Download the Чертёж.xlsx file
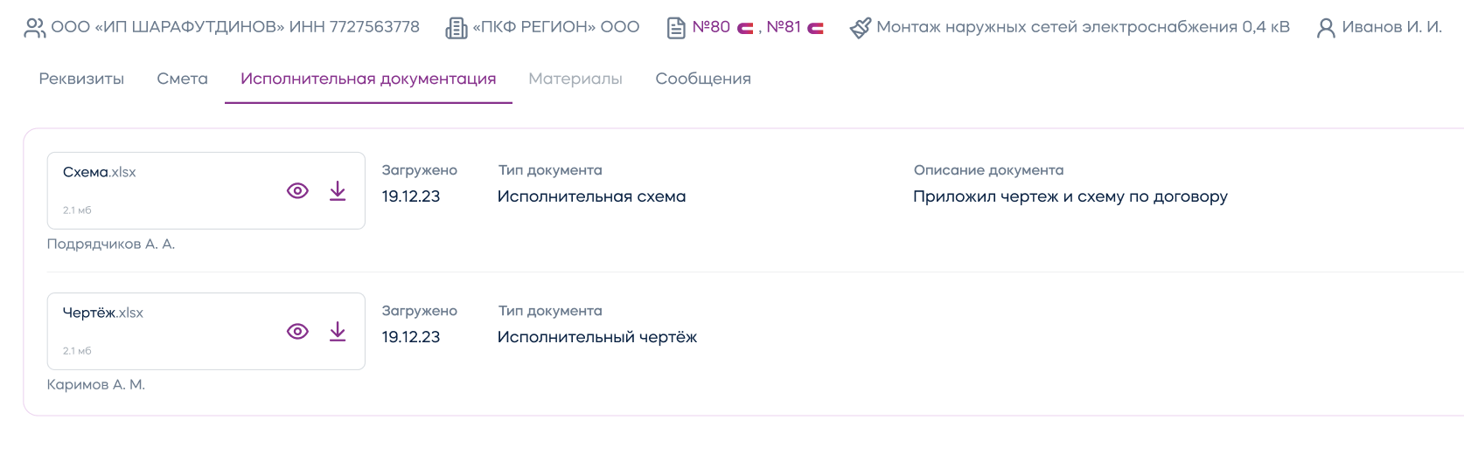The height and width of the screenshot is (461, 1464). pos(338,332)
